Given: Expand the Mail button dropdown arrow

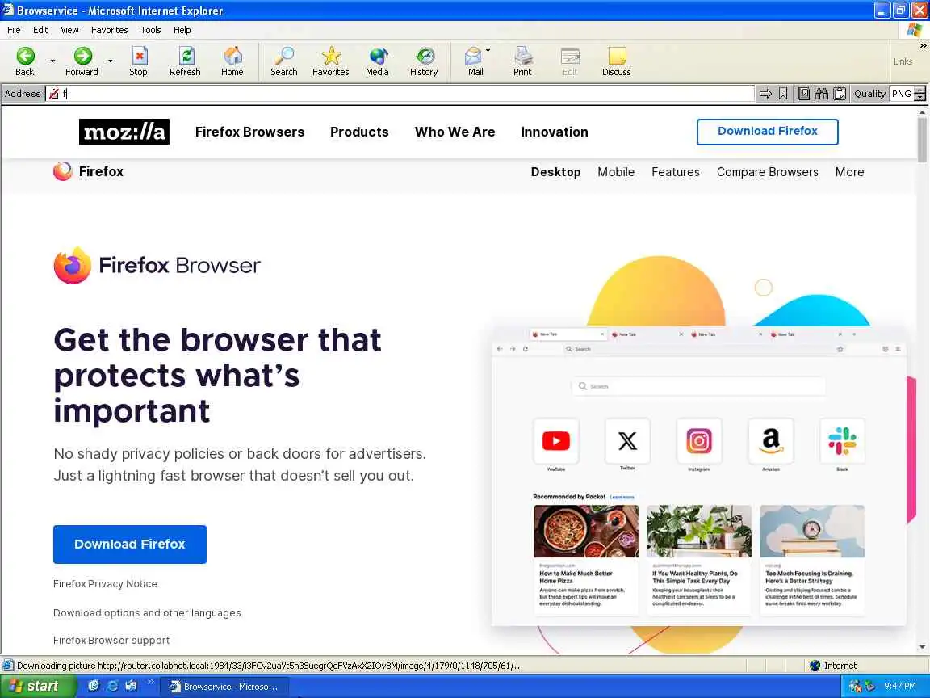Looking at the screenshot, I should [488, 50].
